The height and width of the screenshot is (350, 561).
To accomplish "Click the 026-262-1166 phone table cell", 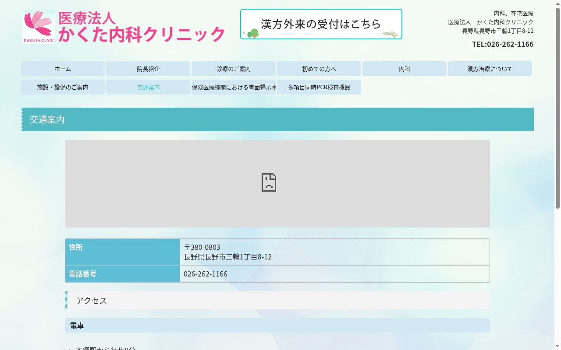I will coord(335,274).
